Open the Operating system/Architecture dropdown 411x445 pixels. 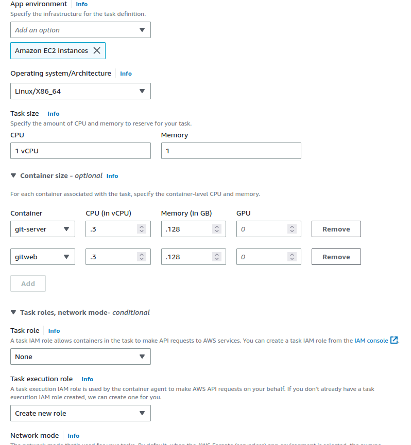pos(80,91)
